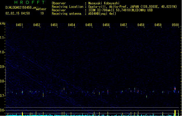Click the 'Receiving antenna' label
Image resolution: width=182 pixels, height=116 pixels.
coord(67,14)
